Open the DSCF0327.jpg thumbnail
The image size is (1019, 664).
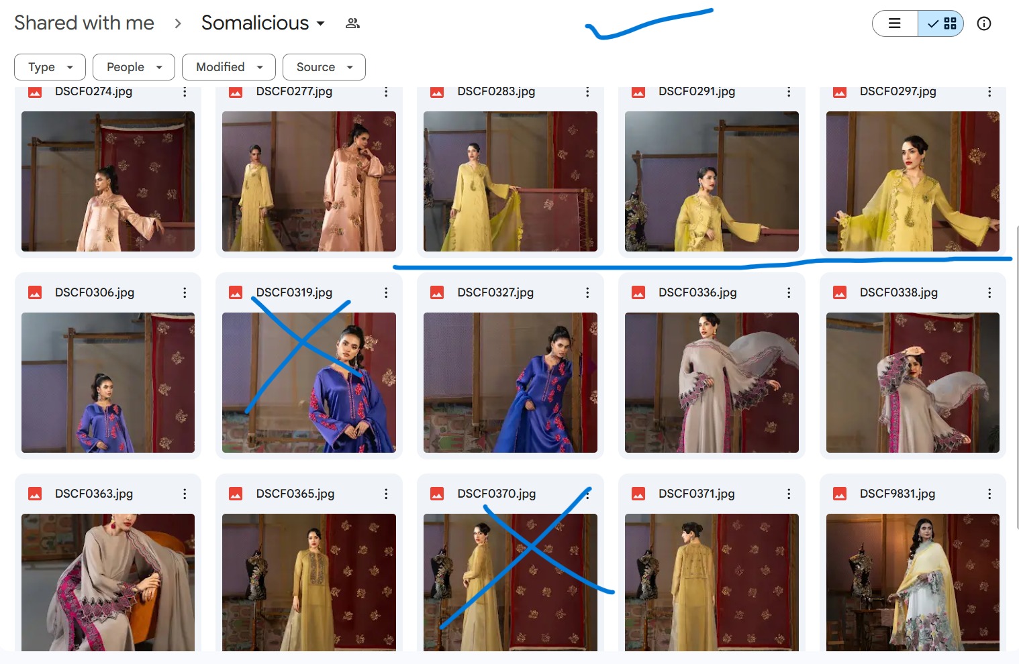pos(510,382)
